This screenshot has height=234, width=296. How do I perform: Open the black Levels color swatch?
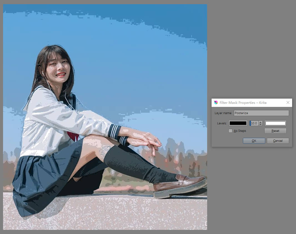[238, 123]
